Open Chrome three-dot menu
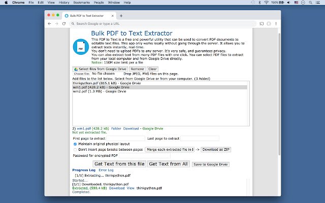 [276, 24]
